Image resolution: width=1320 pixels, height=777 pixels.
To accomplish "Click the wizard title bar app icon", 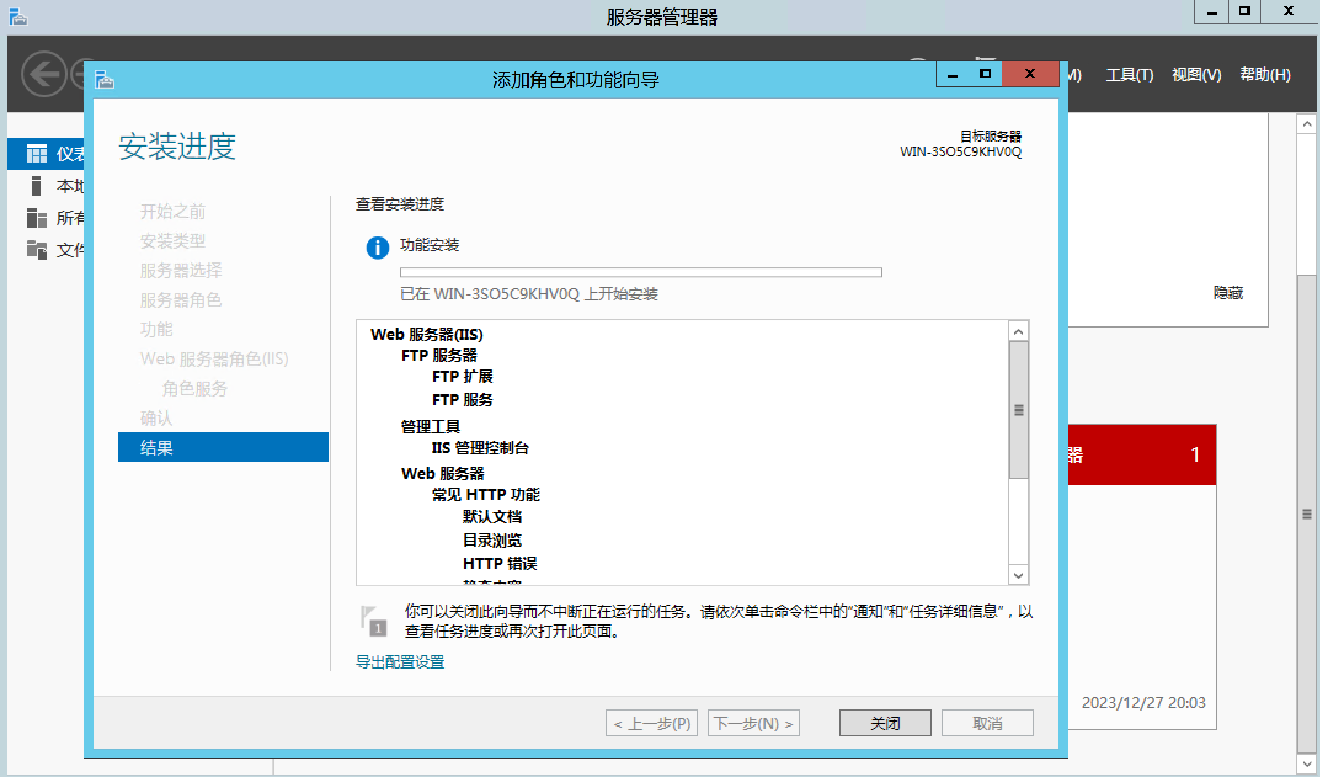I will pos(105,79).
